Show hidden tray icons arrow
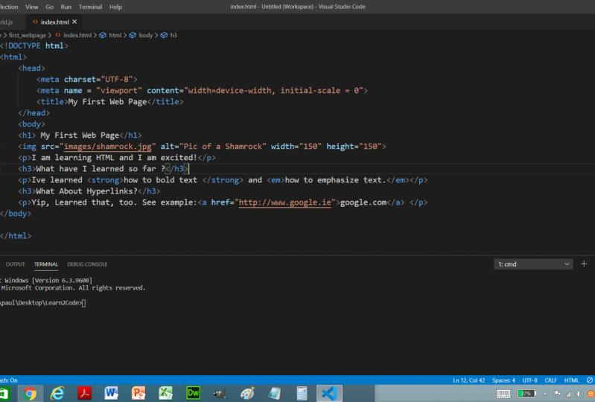The image size is (595, 402). pyautogui.click(x=545, y=394)
